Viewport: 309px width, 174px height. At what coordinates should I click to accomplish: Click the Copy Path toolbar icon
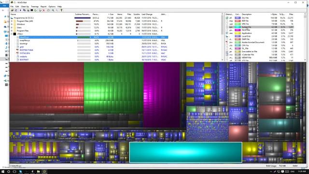(24, 10)
